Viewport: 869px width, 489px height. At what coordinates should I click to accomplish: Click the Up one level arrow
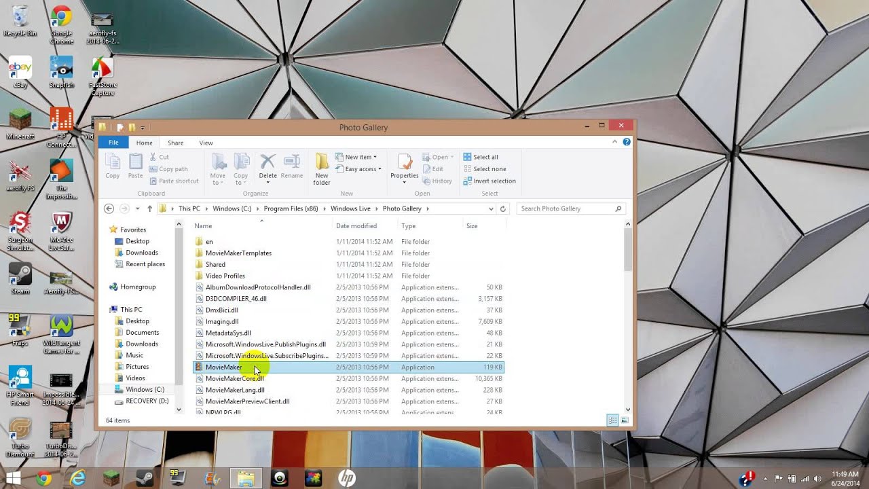tap(149, 209)
